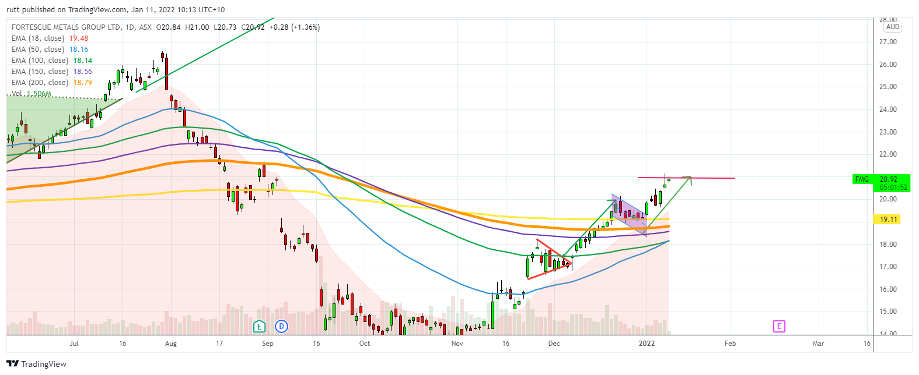Click the Dec label on time axis
The image size is (919, 375).
(x=554, y=344)
